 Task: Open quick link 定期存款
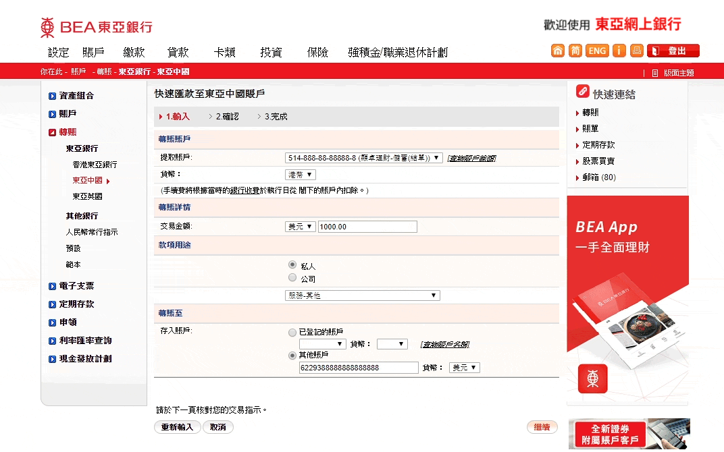(598, 145)
